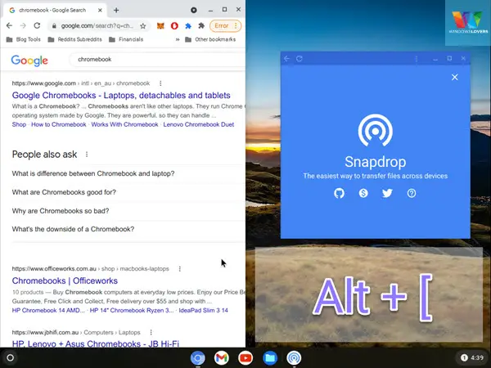Open the options menu beside google.com result URL
This screenshot has width=491, height=368.
(160, 83)
